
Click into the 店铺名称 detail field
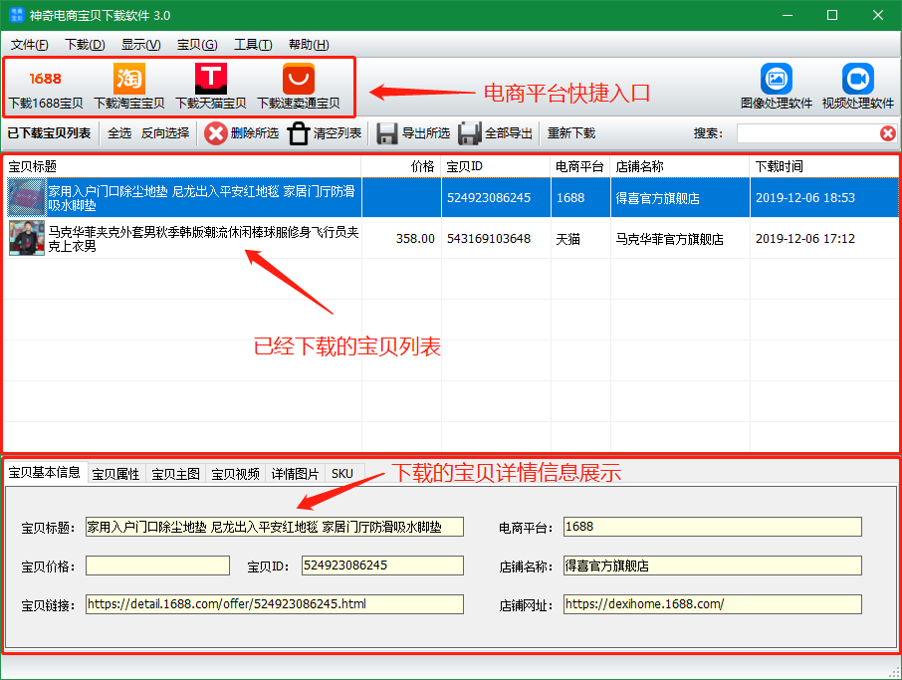pyautogui.click(x=713, y=566)
